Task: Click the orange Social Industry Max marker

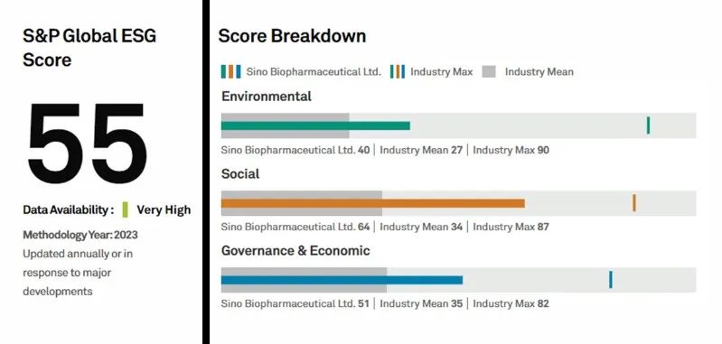Action: click(x=634, y=203)
